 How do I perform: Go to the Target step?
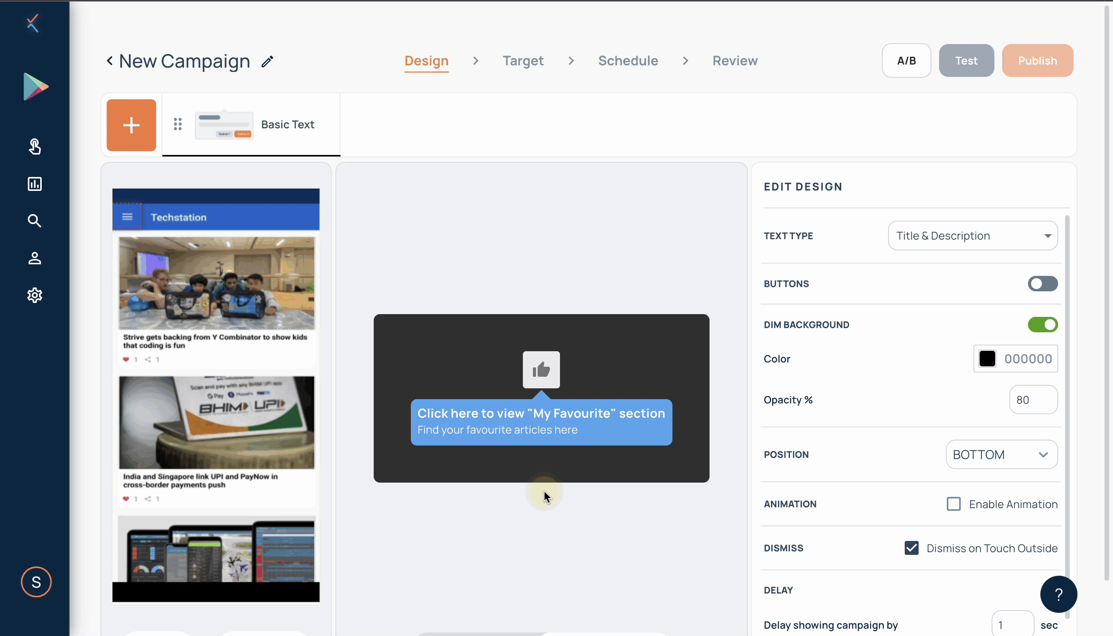coord(523,61)
